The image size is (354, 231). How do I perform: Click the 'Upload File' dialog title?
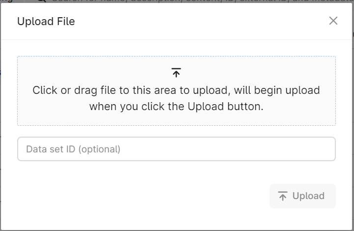click(x=46, y=22)
